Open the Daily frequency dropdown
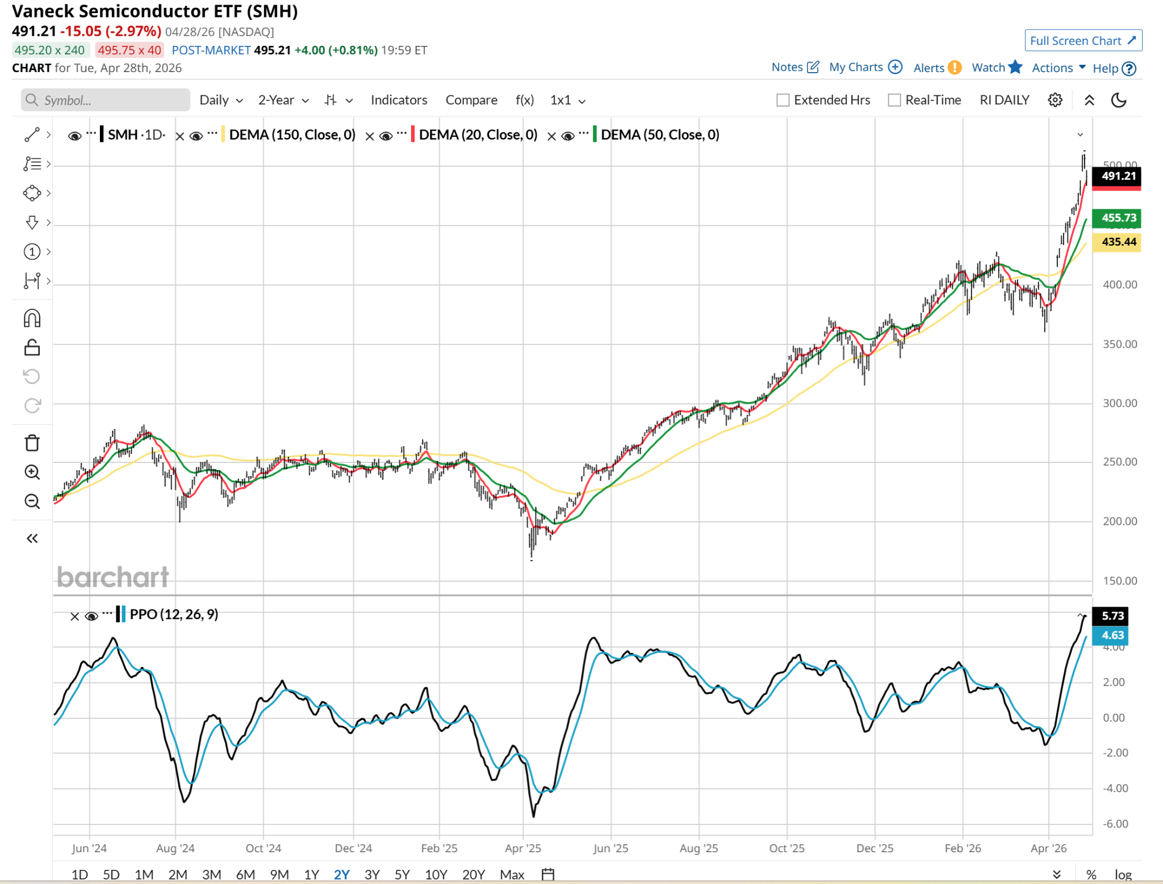1163x884 pixels. (x=221, y=100)
